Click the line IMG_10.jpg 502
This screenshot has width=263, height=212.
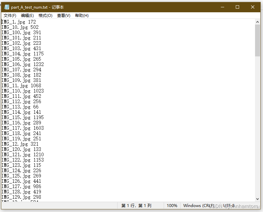pyautogui.click(x=20, y=27)
